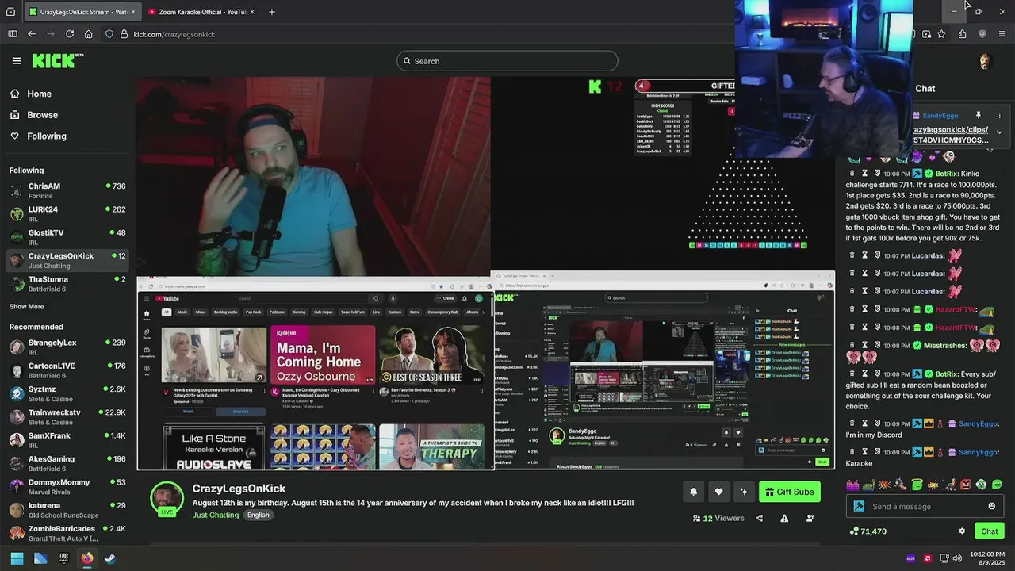Open Trainwreckstv recommended channel

tap(67, 417)
